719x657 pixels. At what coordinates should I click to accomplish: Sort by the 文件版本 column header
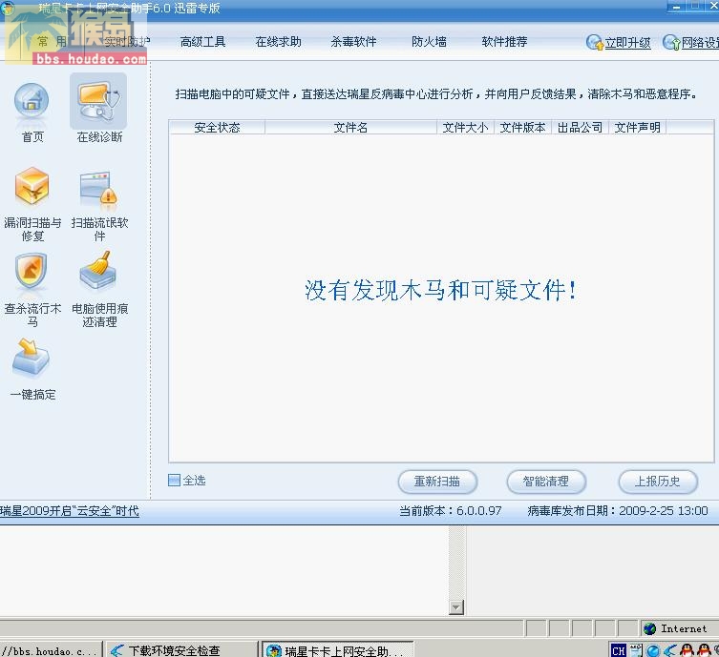[522, 127]
